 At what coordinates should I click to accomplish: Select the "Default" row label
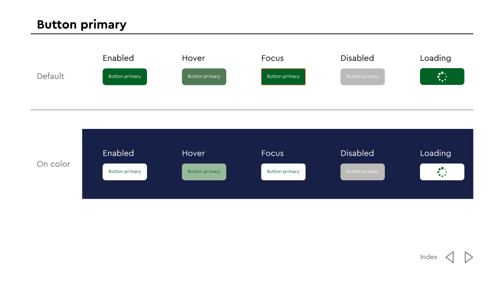[50, 76]
